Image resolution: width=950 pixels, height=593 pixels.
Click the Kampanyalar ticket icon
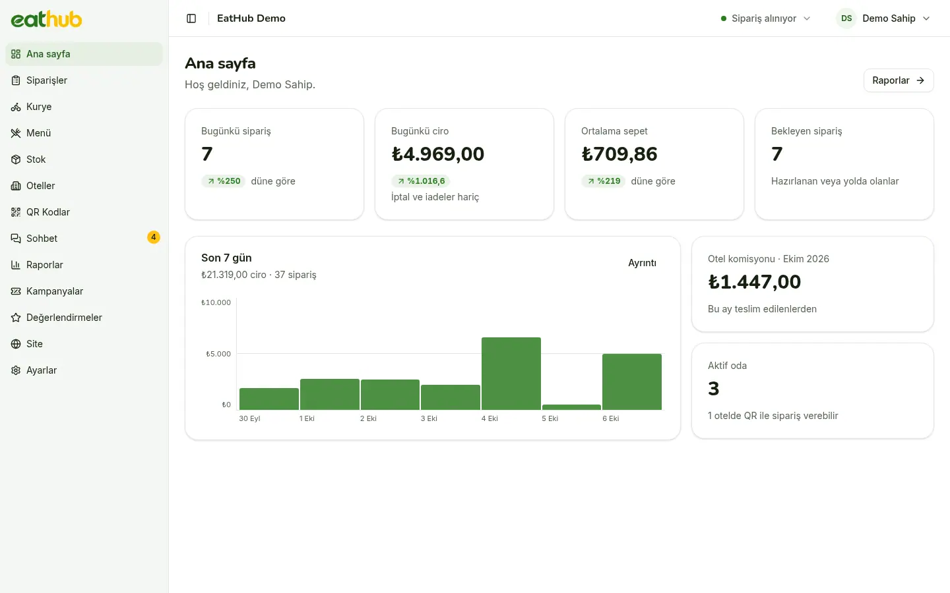[x=16, y=291]
